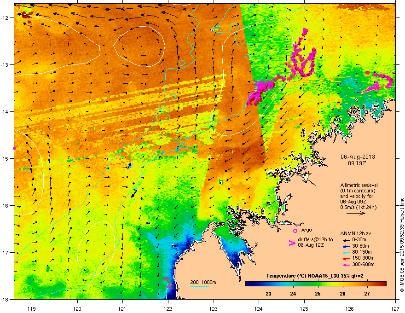Click the time label 09:19Z
Image resolution: width=405 pixels, height=313 pixels.
357,163
